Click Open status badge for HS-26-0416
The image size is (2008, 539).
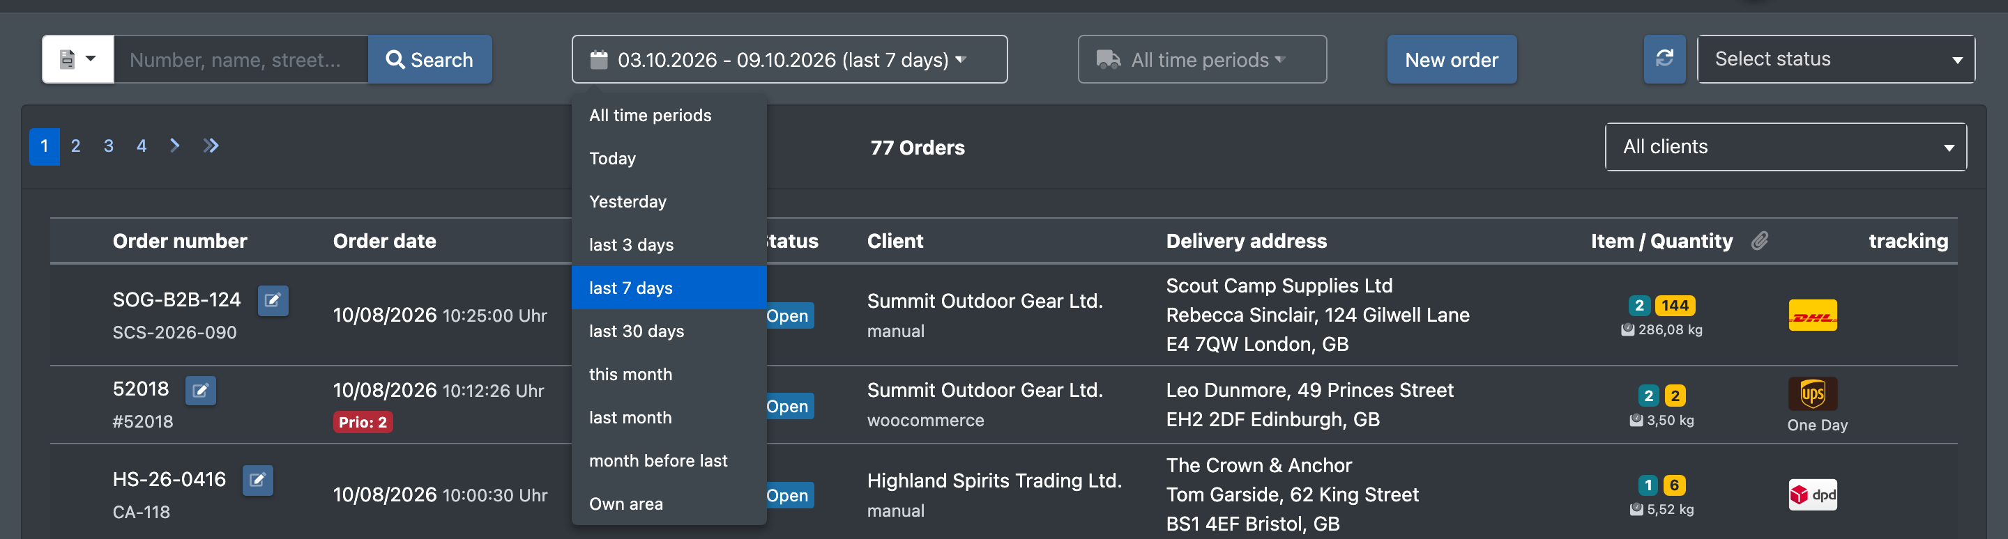pyautogui.click(x=789, y=495)
